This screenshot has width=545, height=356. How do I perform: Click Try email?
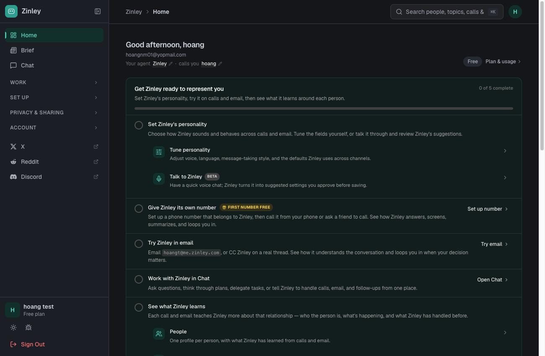click(x=495, y=244)
